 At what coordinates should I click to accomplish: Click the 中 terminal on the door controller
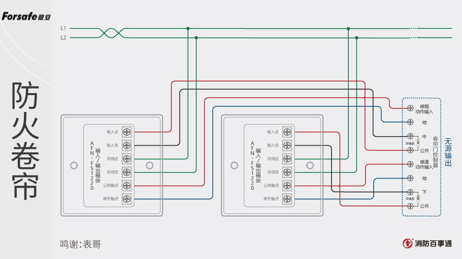410,137
